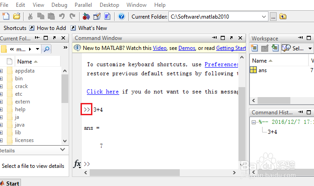Screen dimensions: 314x186
Task: Open the Help menu
Action: [x=160, y=5]
